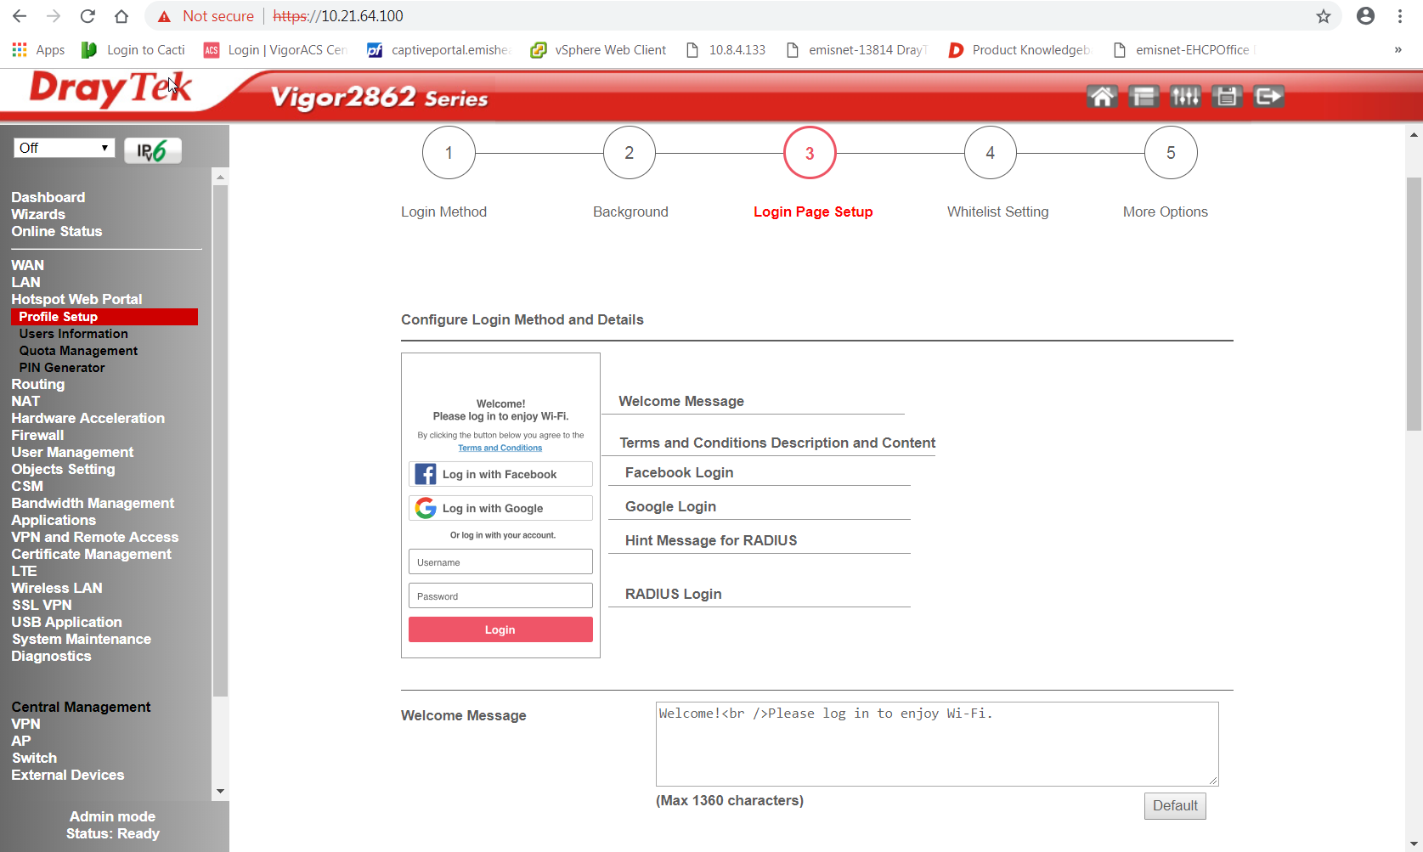This screenshot has height=852, width=1423.
Task: Open the Terms and Conditions link
Action: point(500,448)
